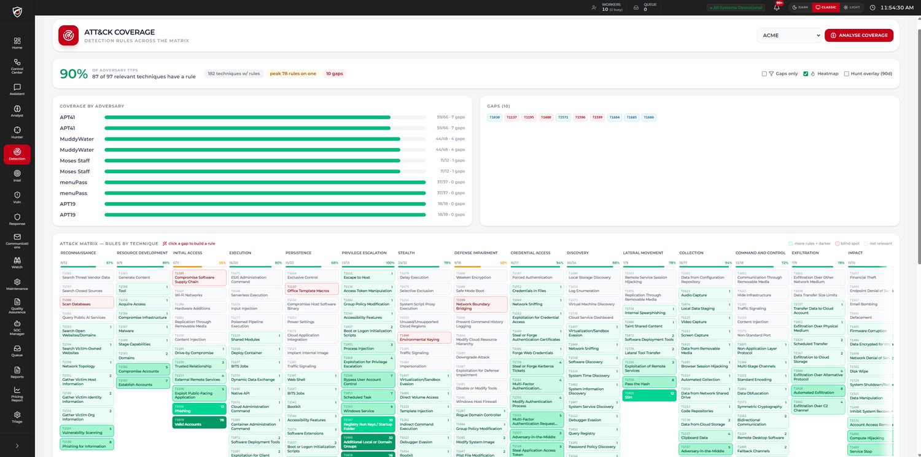This screenshot has height=457, width=921.
Task: Open the ACME tenant dropdown
Action: (789, 35)
